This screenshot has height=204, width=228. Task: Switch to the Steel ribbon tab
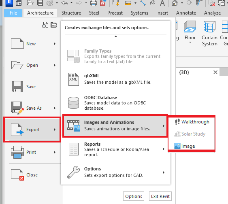coord(94,13)
